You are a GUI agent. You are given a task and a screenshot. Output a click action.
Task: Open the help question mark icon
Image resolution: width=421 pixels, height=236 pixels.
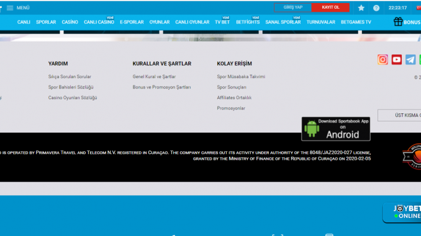point(376,8)
